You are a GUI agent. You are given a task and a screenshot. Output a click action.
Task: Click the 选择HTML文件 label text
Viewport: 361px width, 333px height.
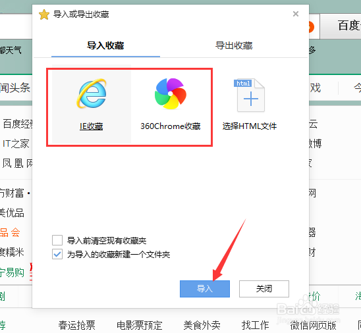tap(250, 126)
